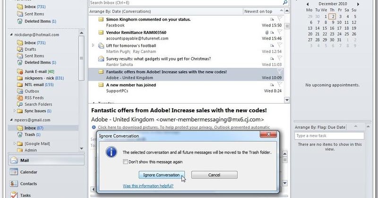Switch to Calendar in navigation pane
This screenshot has height=198, width=378.
[28, 172]
